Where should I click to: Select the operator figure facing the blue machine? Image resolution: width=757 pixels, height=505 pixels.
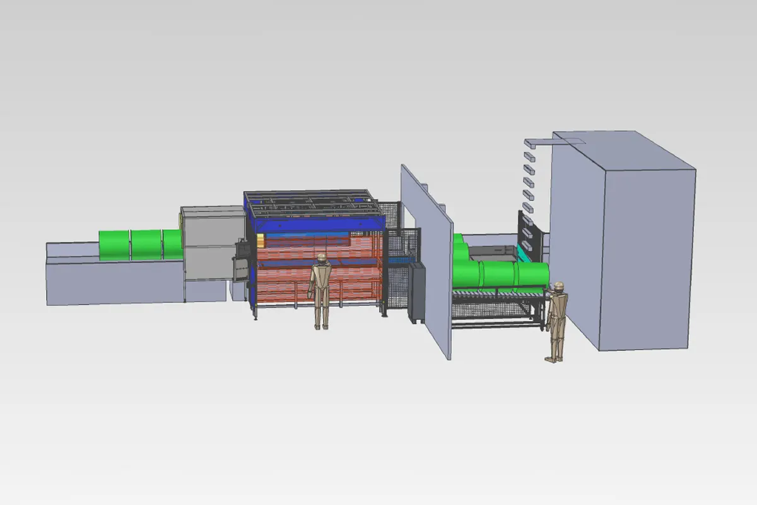(x=321, y=292)
